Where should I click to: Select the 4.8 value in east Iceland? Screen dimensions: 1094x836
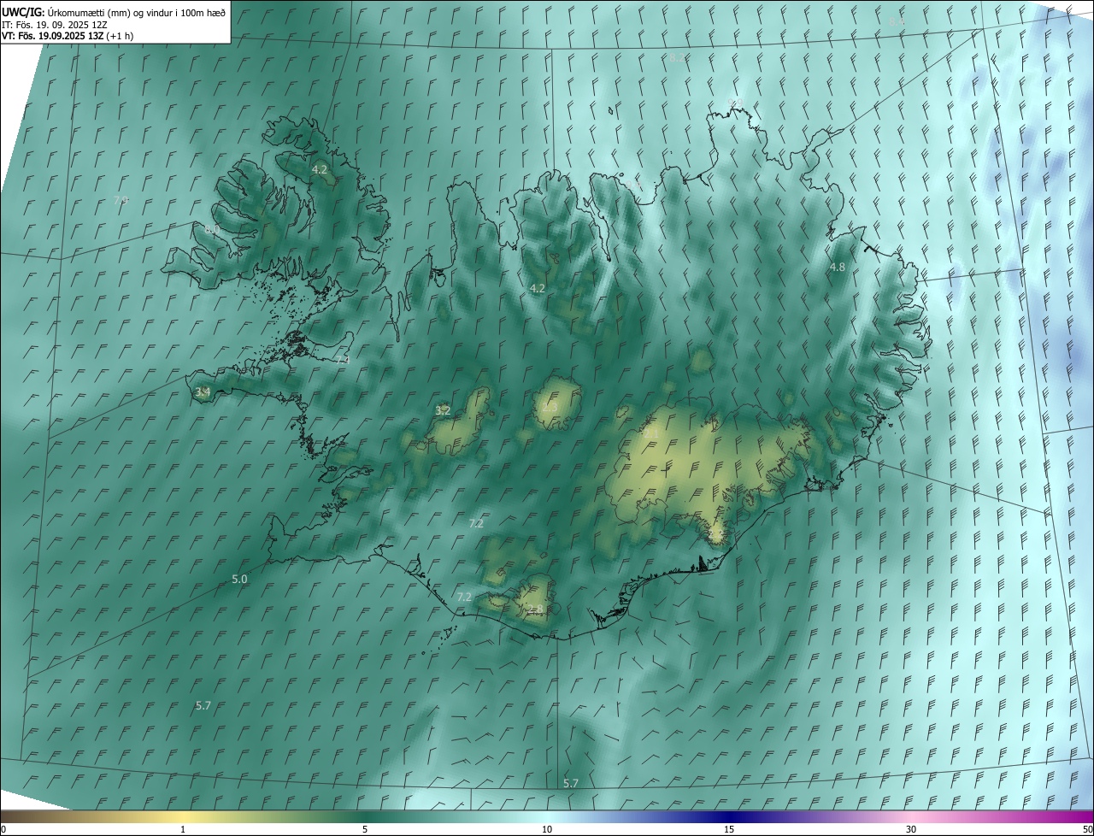[x=837, y=268]
